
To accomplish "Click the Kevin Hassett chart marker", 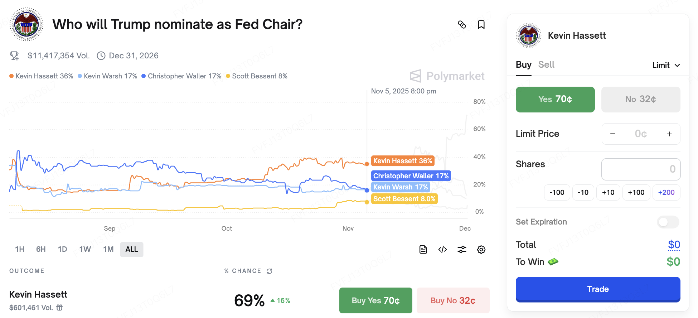I will (x=367, y=164).
